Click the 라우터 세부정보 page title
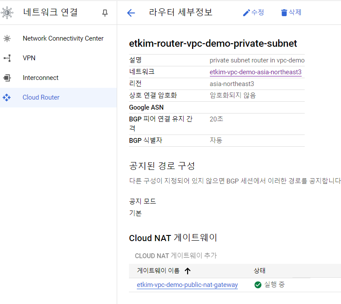This screenshot has width=341, height=304. click(181, 12)
